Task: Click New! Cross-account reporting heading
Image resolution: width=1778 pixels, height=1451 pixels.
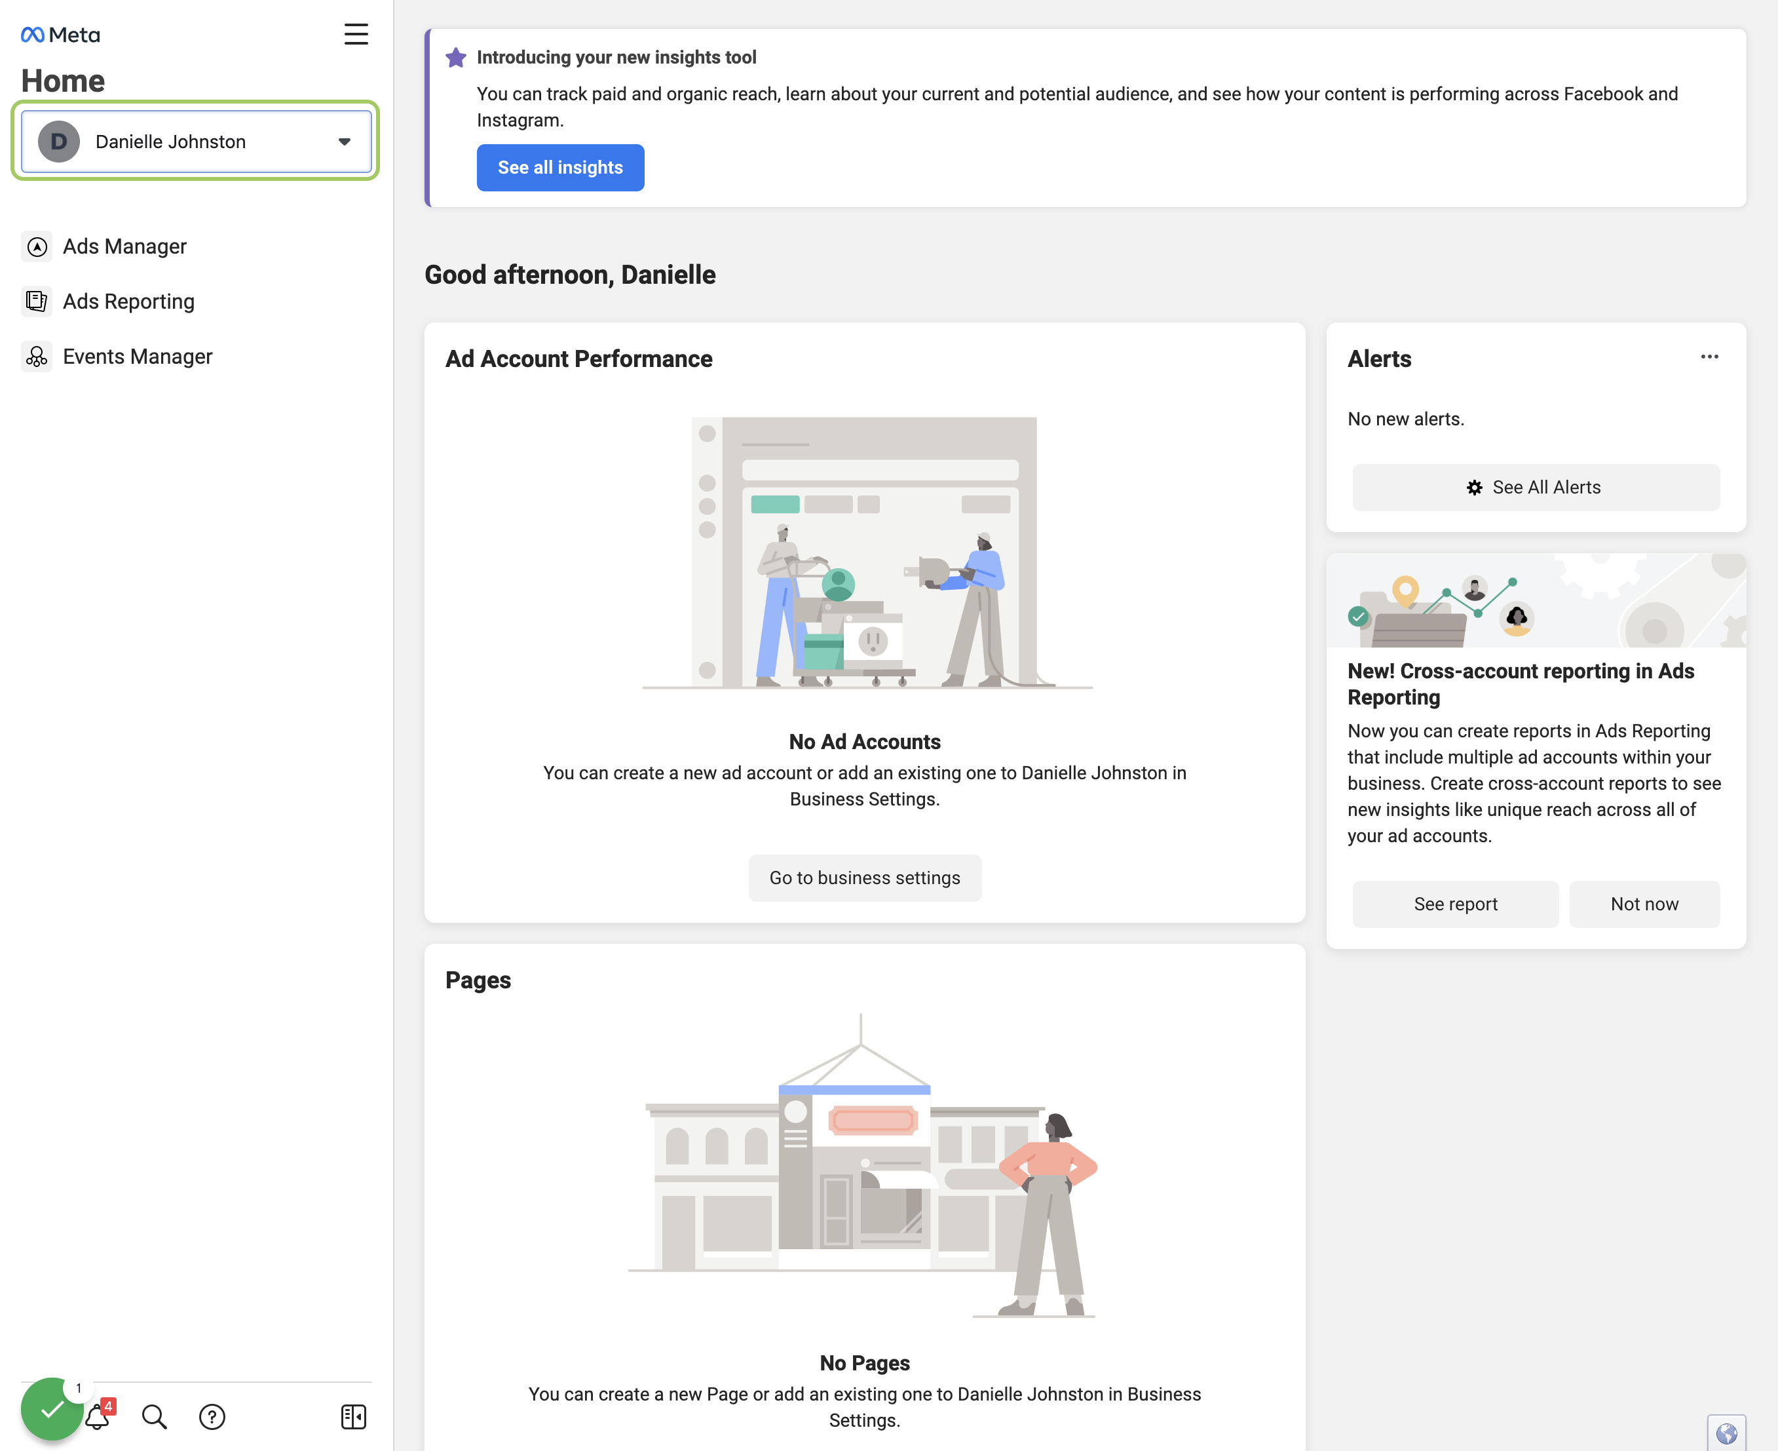Action: pyautogui.click(x=1521, y=684)
